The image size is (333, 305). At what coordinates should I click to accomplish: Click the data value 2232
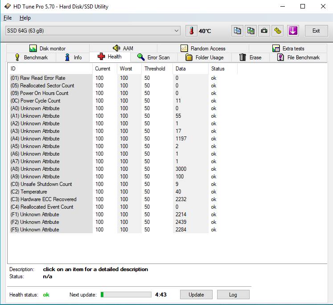tap(181, 199)
